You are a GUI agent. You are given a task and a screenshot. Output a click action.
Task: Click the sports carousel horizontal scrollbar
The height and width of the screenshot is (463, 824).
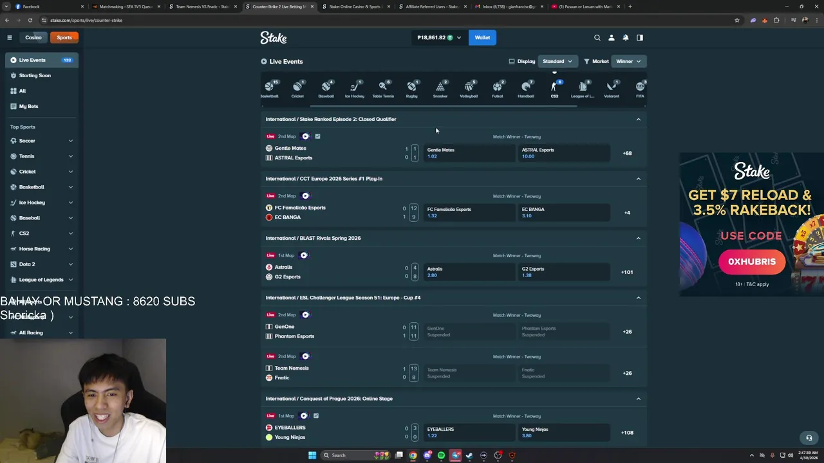[444, 106]
